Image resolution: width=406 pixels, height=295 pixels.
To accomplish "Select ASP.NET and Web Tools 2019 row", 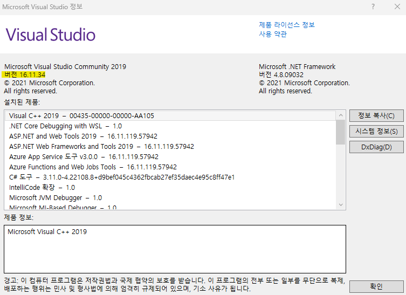I will [170, 136].
